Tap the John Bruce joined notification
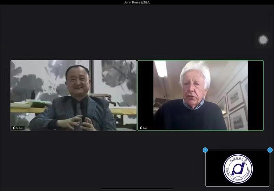 coord(137,2)
